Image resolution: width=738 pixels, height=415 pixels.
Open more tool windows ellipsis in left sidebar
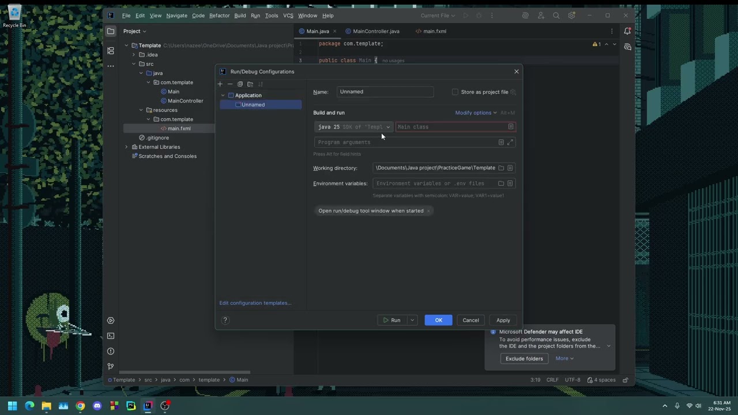[x=111, y=66]
